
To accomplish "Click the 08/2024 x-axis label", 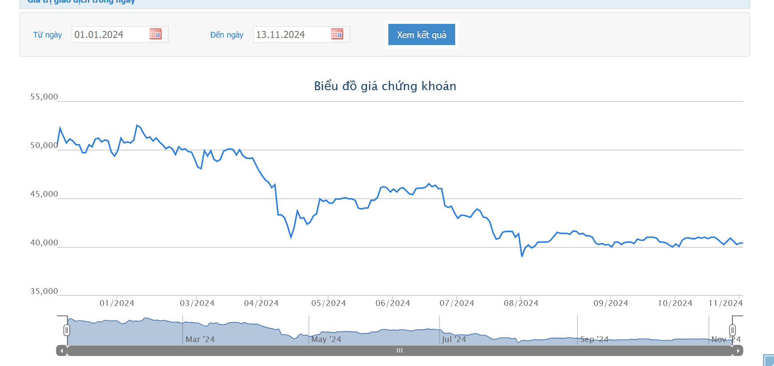I will pyautogui.click(x=521, y=303).
